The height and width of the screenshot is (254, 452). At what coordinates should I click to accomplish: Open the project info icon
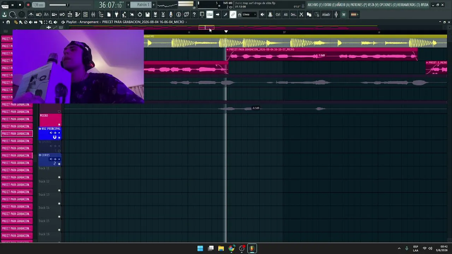[179, 14]
